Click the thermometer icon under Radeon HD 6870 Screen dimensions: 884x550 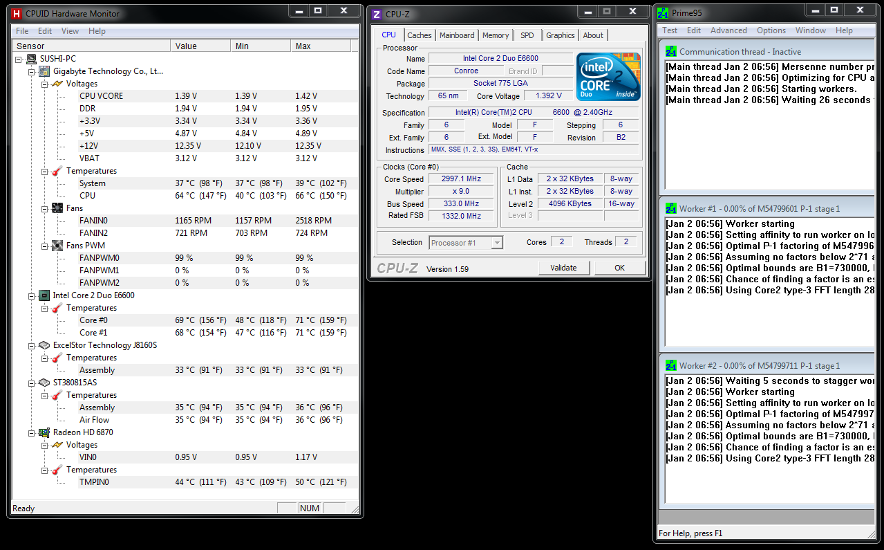point(57,470)
